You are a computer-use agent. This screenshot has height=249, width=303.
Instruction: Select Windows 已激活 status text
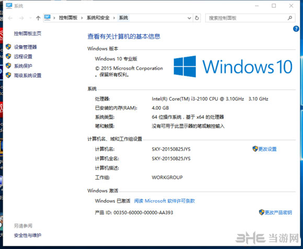[113, 201]
